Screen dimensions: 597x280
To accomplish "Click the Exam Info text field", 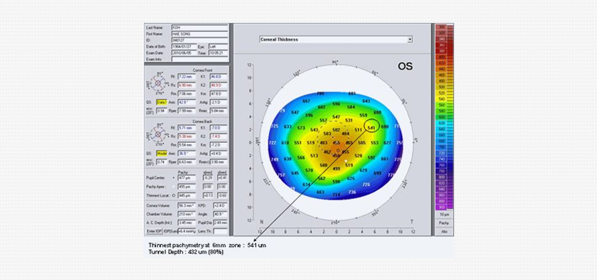I will [199, 60].
